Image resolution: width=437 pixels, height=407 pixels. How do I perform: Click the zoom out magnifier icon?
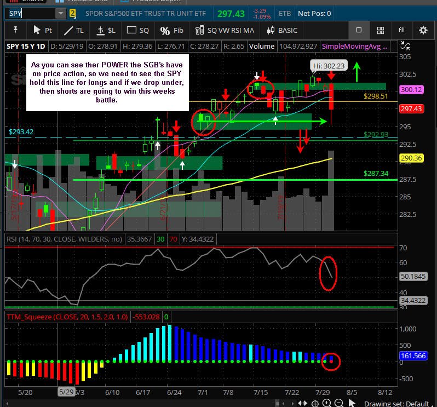point(339,403)
